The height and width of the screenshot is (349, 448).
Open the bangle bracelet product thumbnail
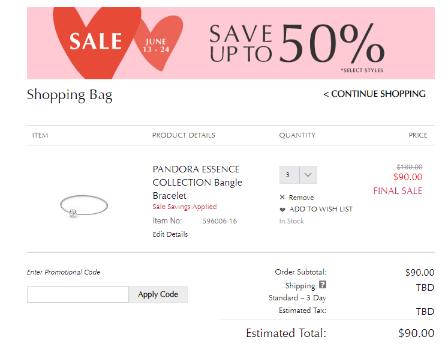(x=84, y=205)
